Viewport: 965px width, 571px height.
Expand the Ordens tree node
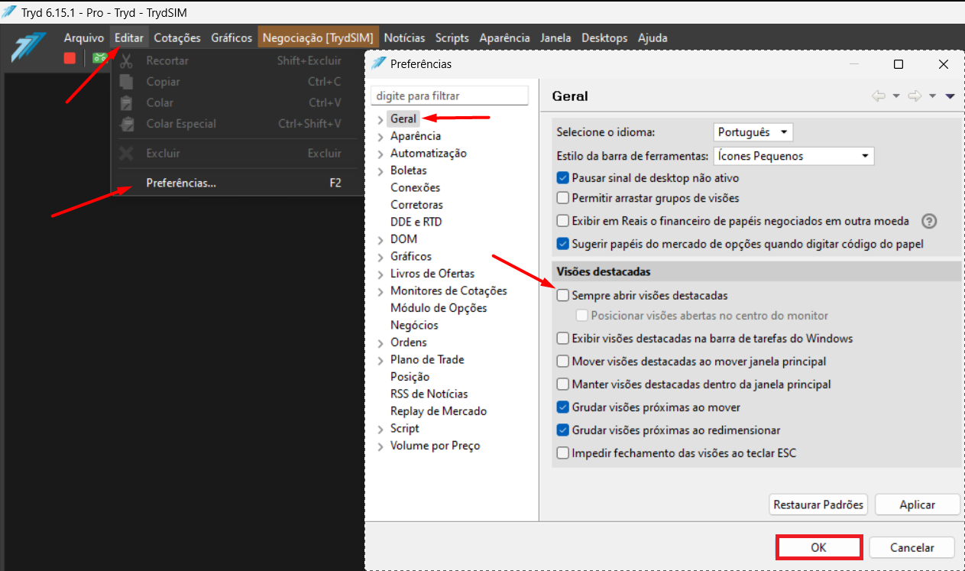380,343
